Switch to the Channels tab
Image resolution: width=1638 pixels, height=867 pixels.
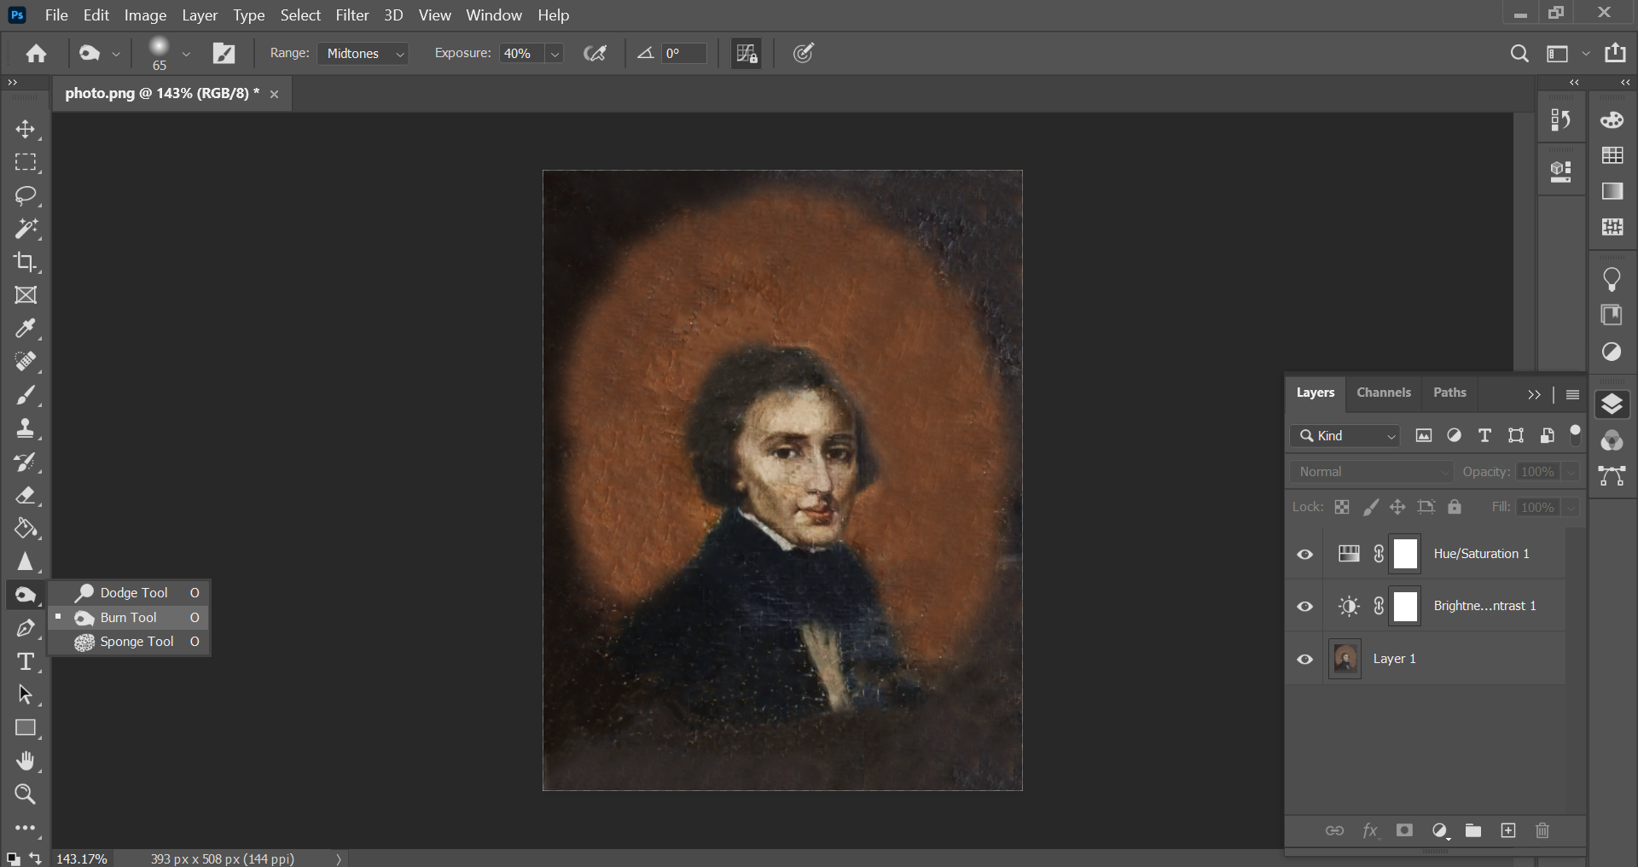[x=1383, y=393]
